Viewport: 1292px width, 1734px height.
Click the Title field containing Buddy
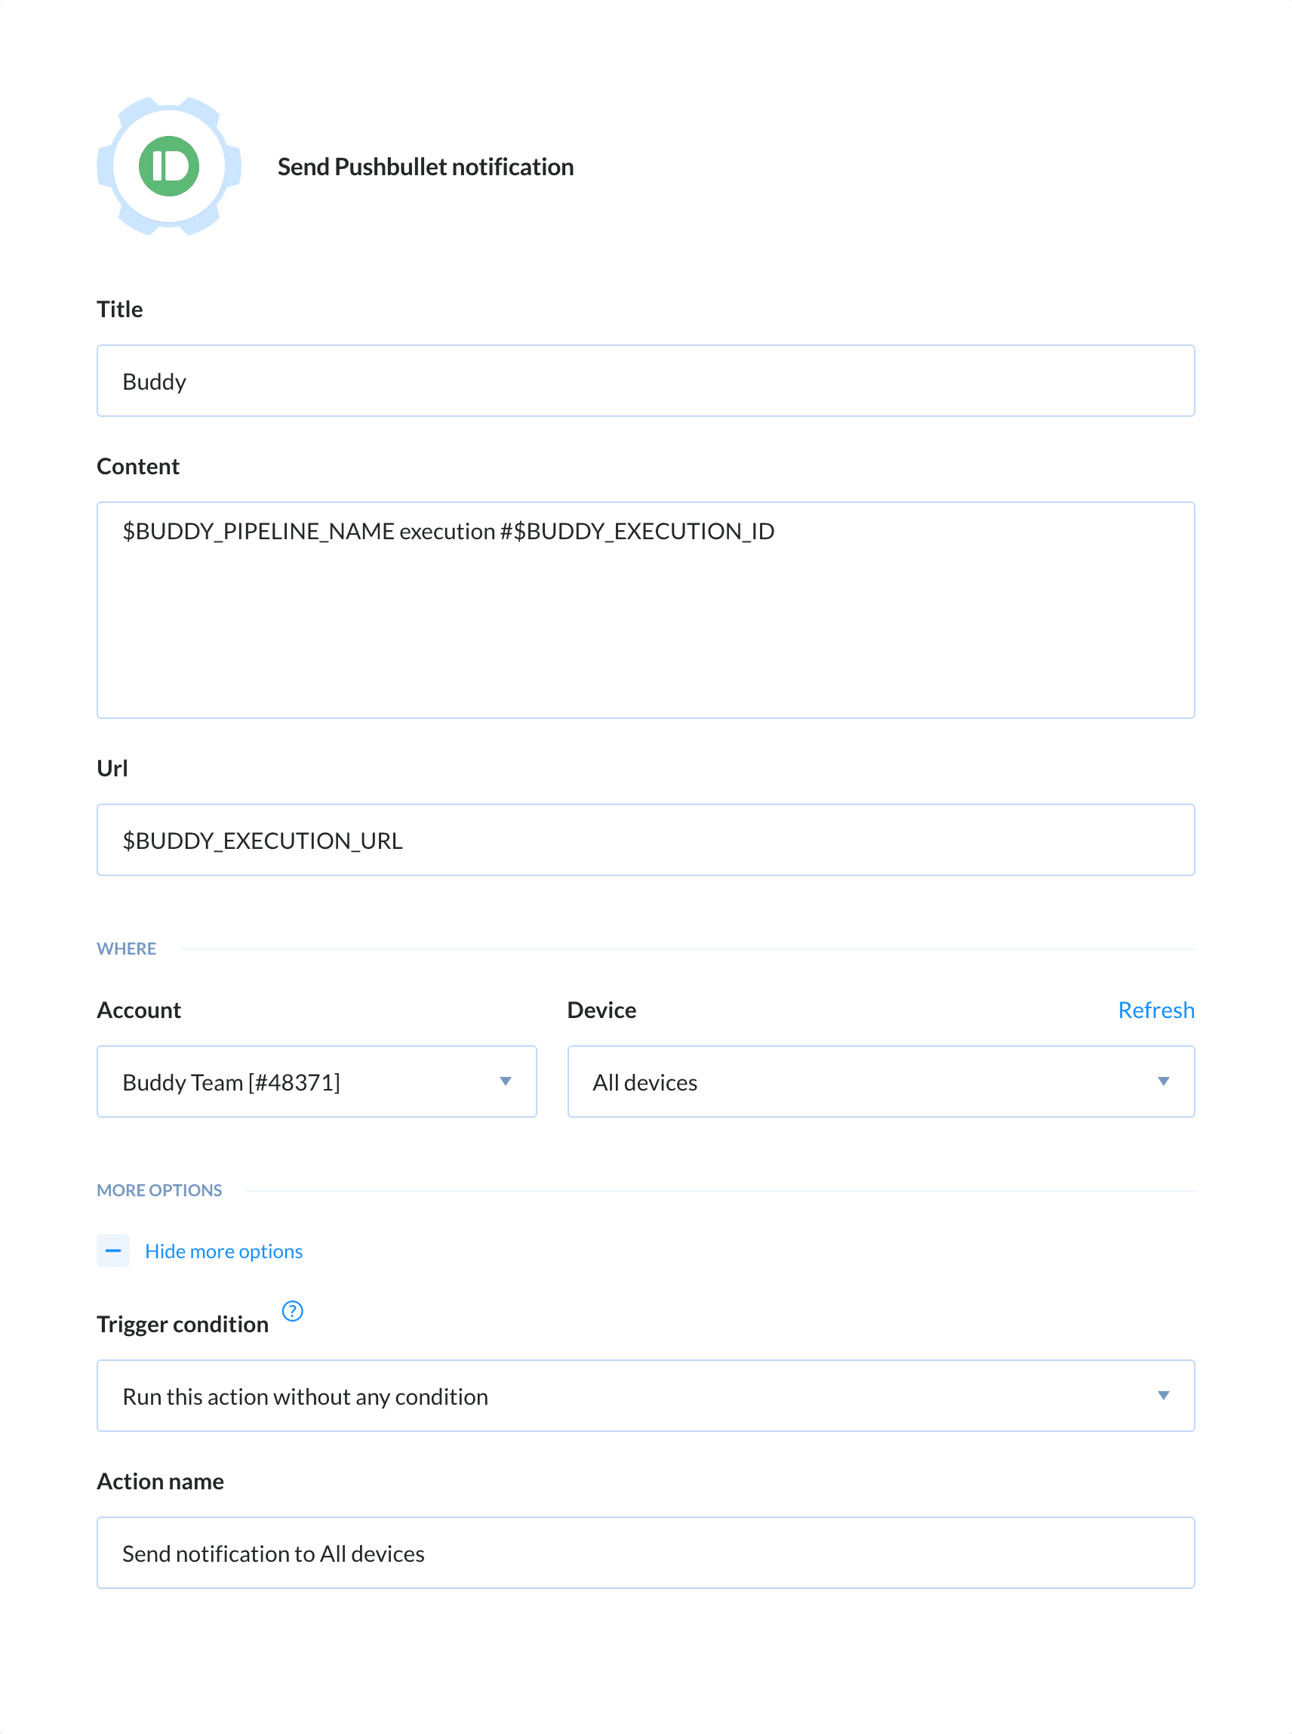645,381
